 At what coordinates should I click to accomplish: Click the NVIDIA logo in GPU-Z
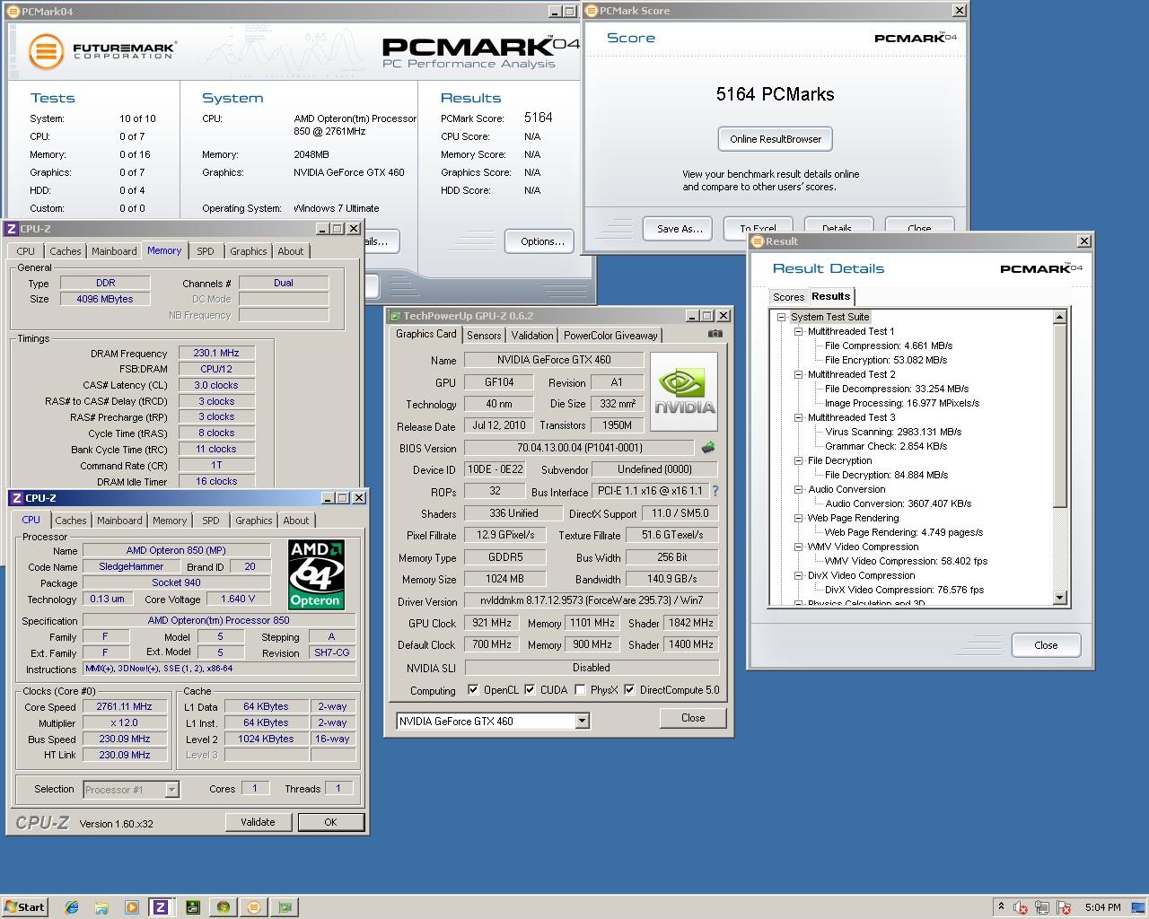pyautogui.click(x=684, y=391)
